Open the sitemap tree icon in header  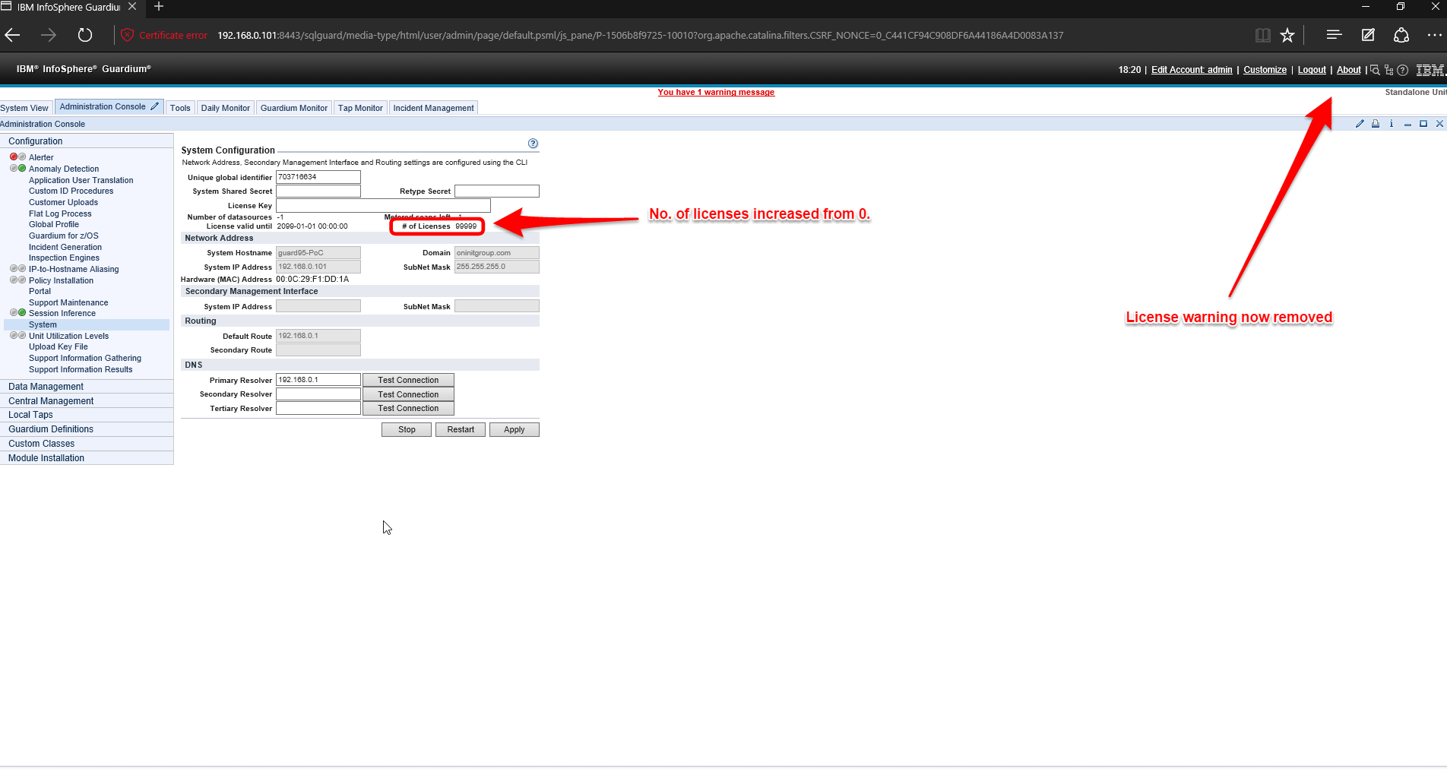tap(1388, 70)
